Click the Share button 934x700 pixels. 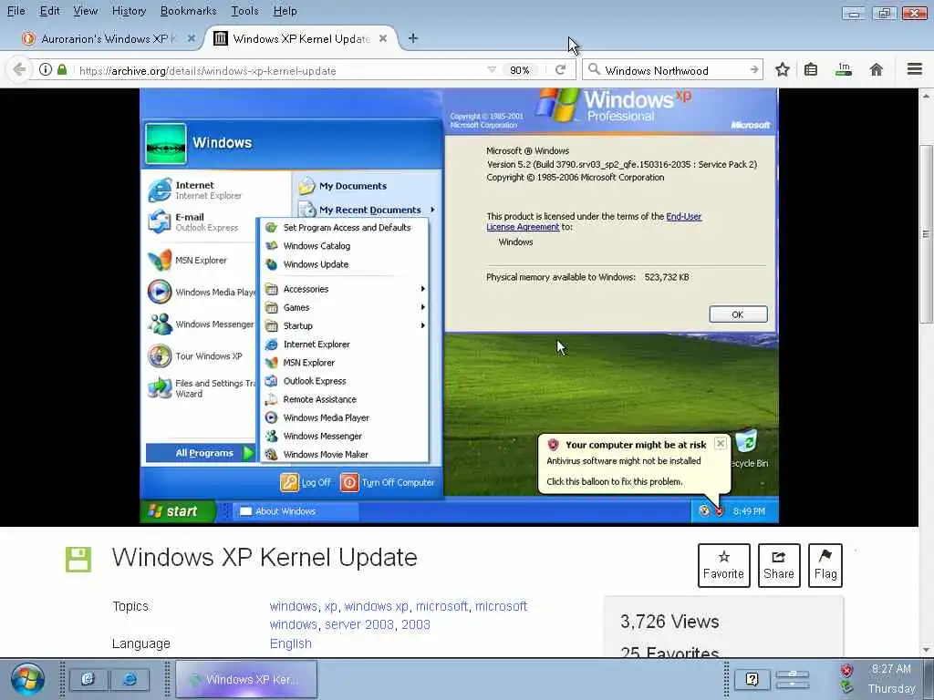(779, 565)
